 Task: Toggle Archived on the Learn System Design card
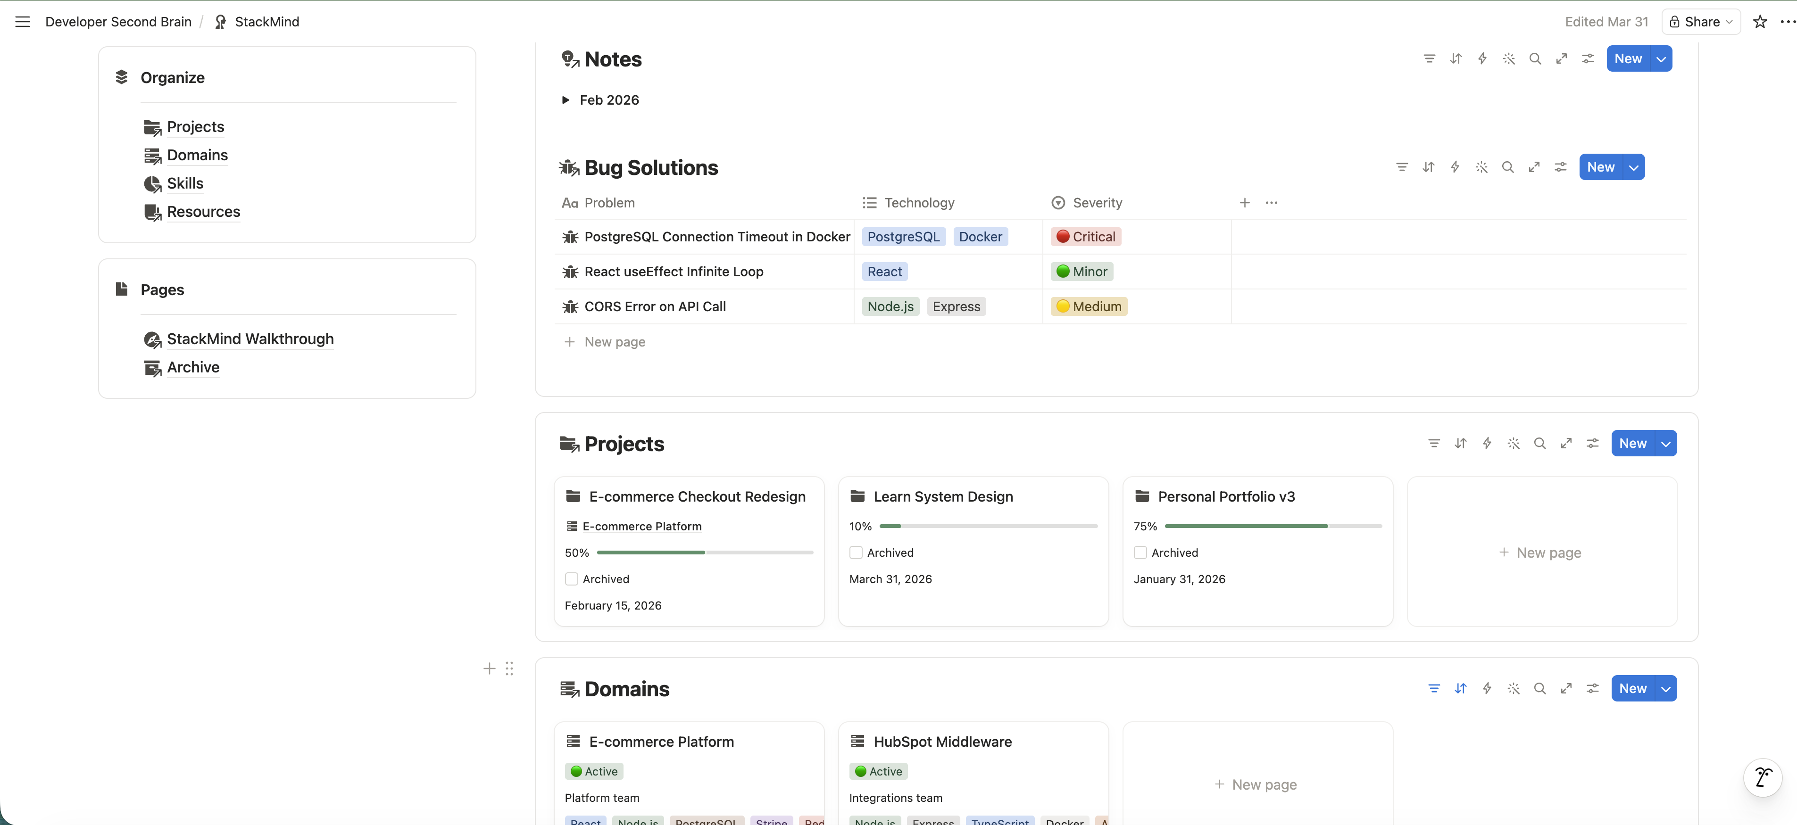tap(856, 553)
